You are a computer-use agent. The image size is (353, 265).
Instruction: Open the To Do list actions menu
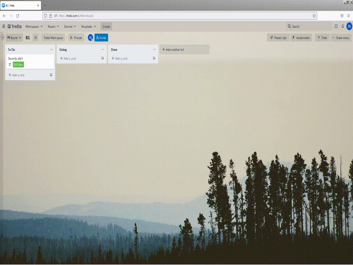(x=52, y=49)
